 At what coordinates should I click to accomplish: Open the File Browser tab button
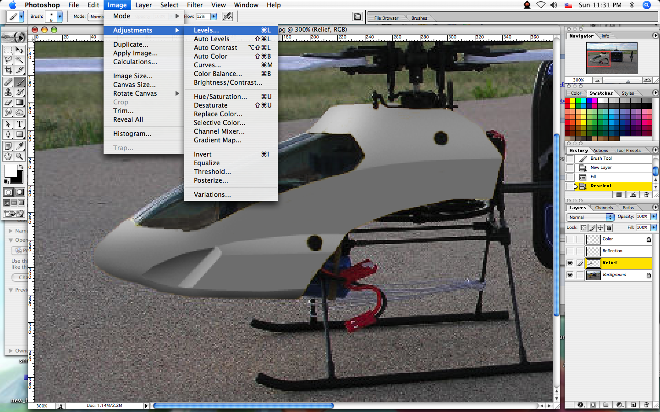pos(386,18)
